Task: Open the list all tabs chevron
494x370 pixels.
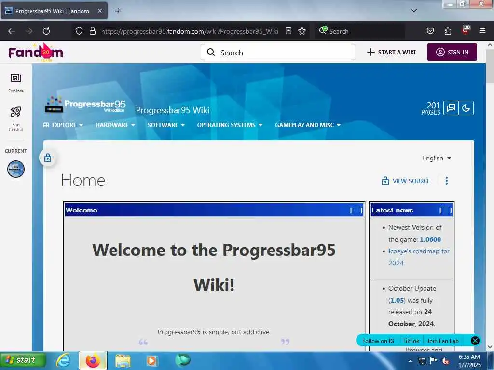Action: 413,11
